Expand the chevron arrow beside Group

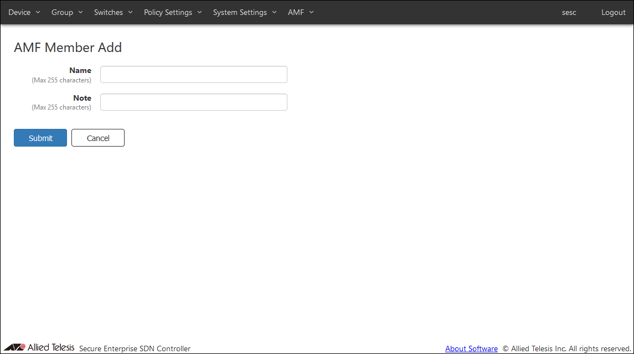[x=80, y=12]
